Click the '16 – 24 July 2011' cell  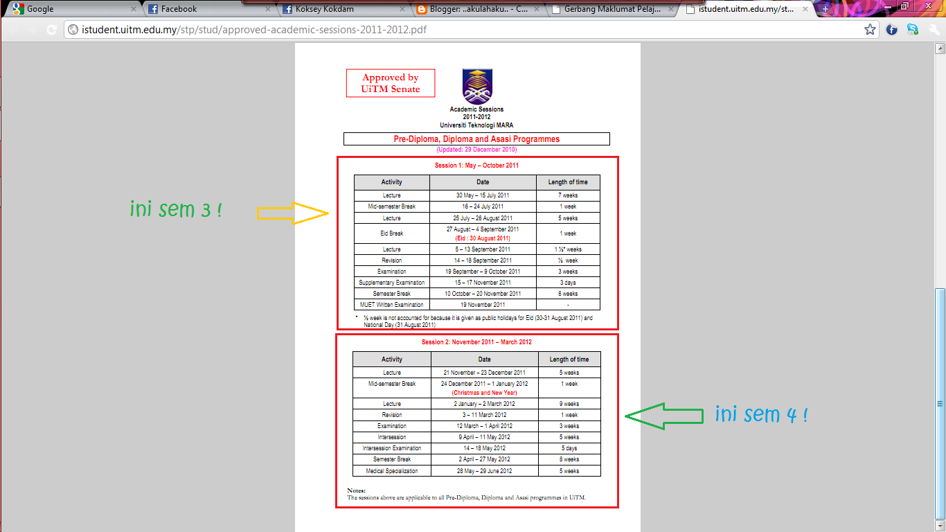point(483,206)
